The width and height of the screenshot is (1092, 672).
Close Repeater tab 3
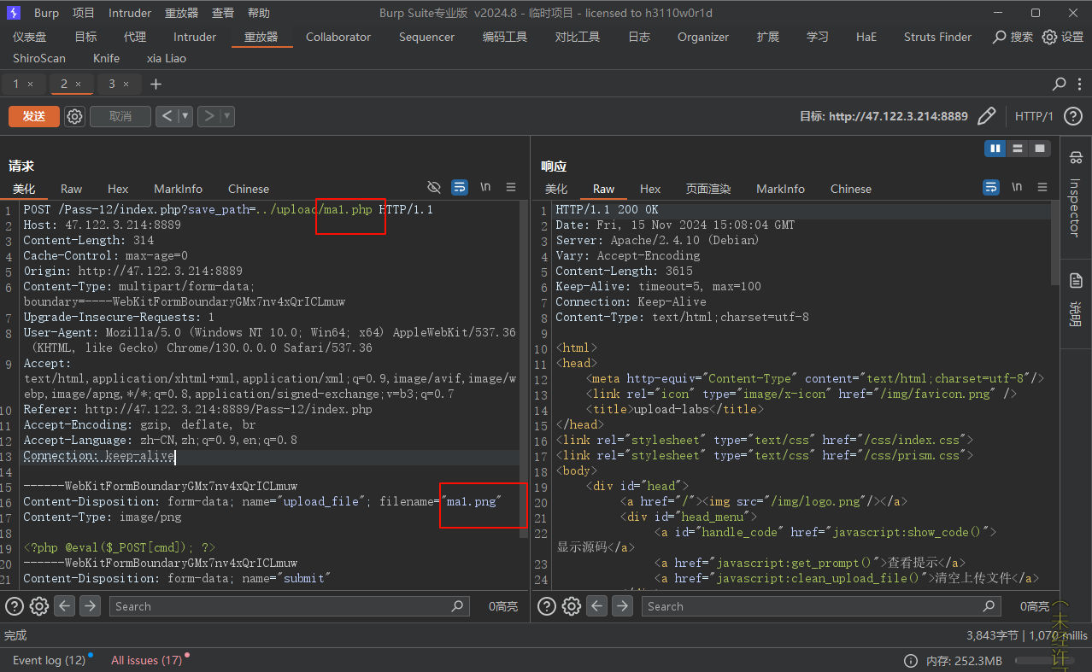click(126, 84)
